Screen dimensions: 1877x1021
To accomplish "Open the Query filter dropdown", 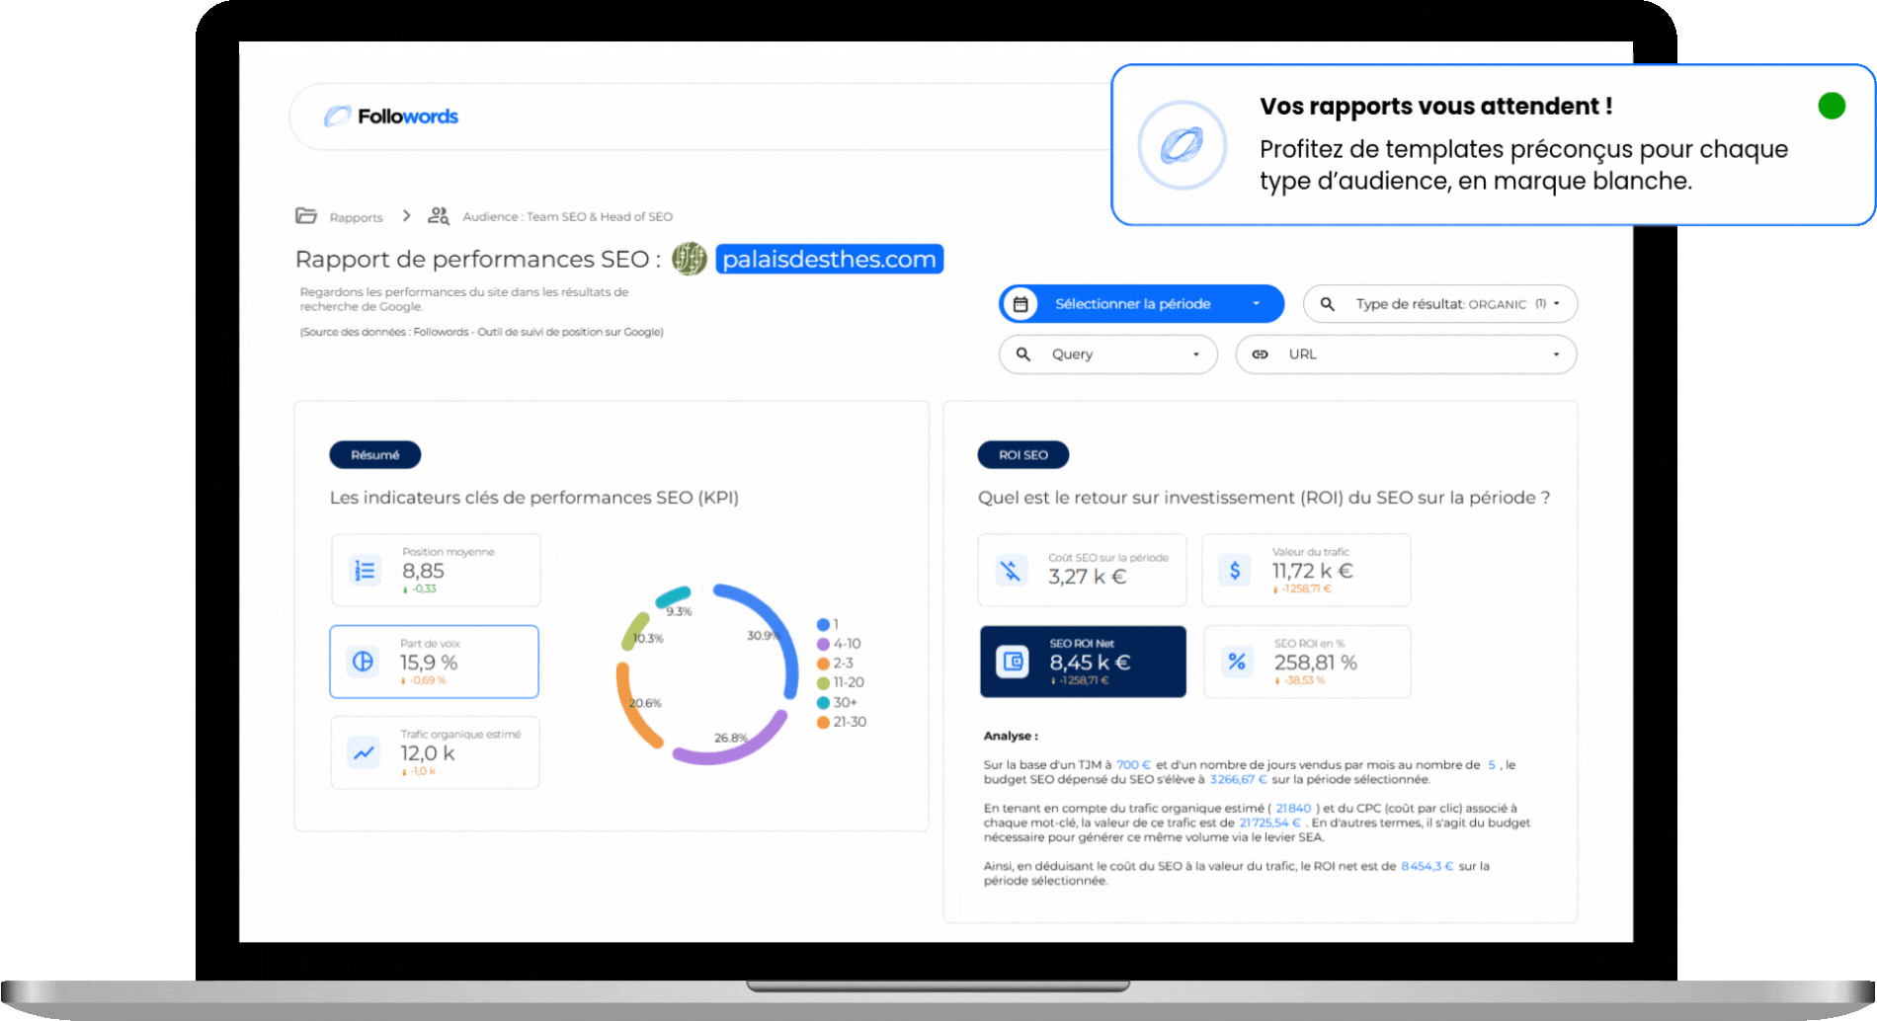I will click(x=1106, y=353).
